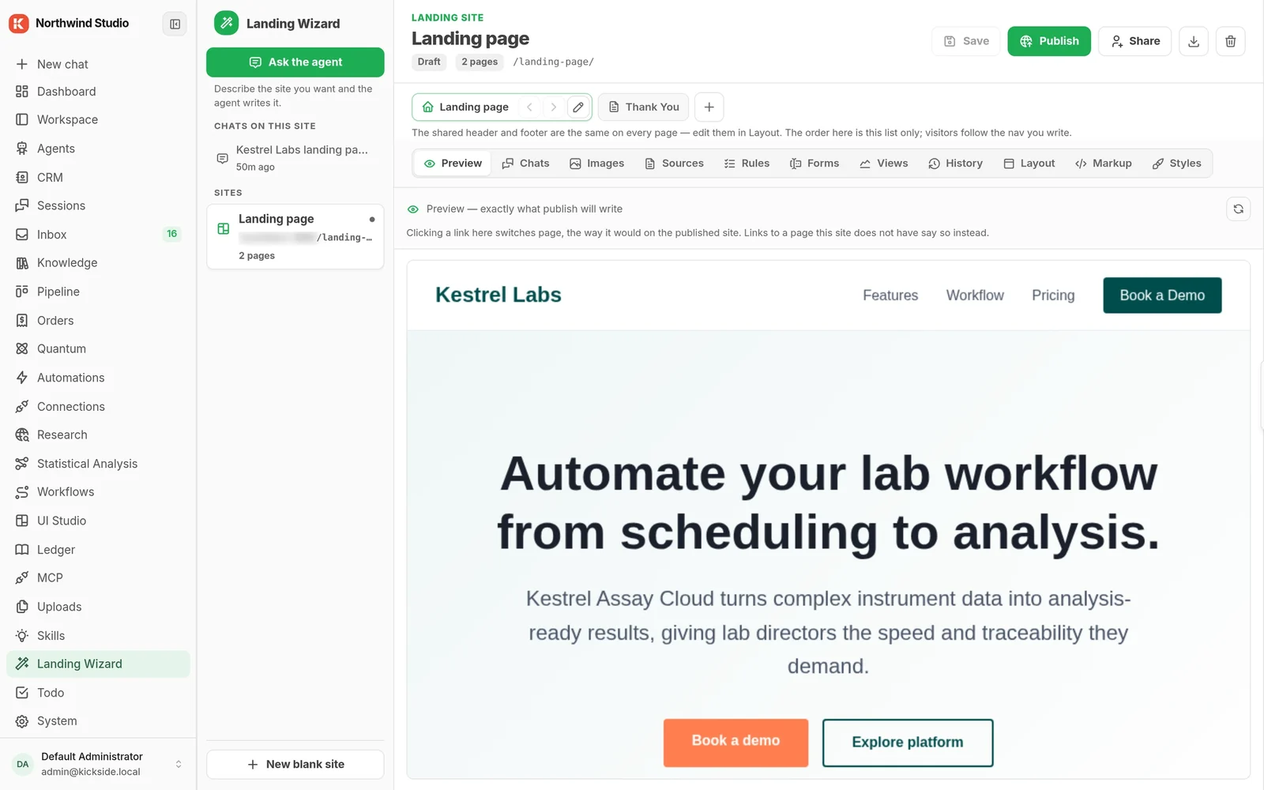Click New blank site button

295,764
